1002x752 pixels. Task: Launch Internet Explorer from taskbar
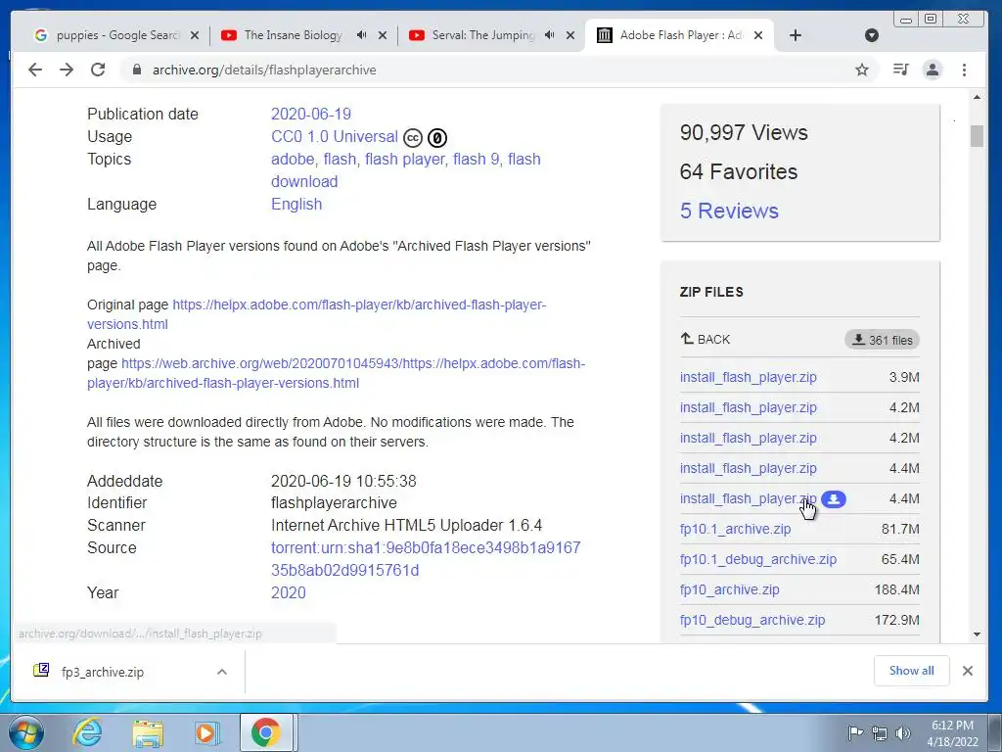click(x=87, y=732)
